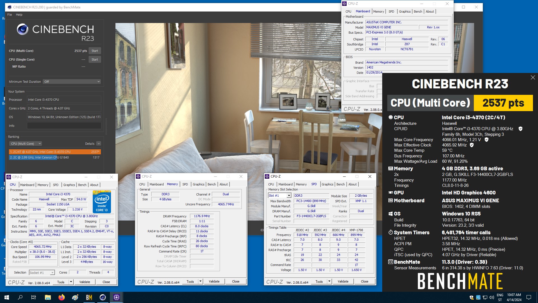Open Tools dropdown arrow in CPU-Z SPD window
Screen dimensions: 538x303
[329, 281]
